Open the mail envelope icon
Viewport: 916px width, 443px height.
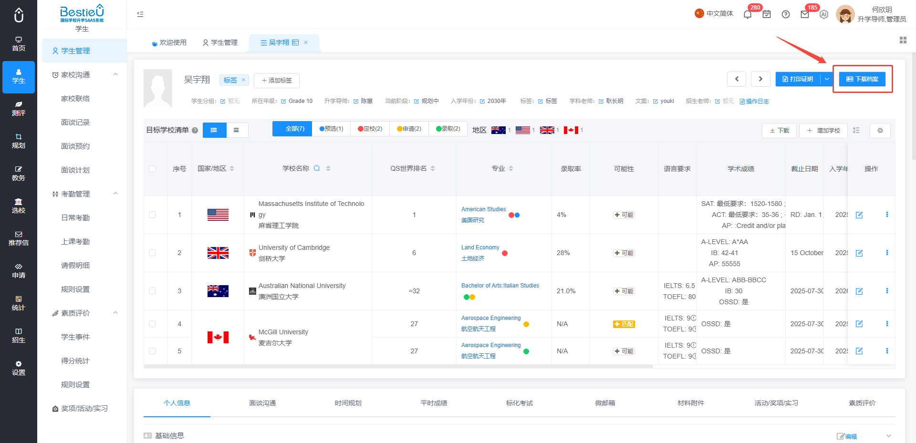click(805, 14)
